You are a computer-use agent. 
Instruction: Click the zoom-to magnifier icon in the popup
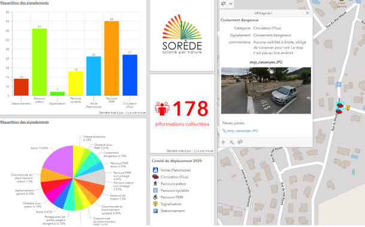pos(232,142)
